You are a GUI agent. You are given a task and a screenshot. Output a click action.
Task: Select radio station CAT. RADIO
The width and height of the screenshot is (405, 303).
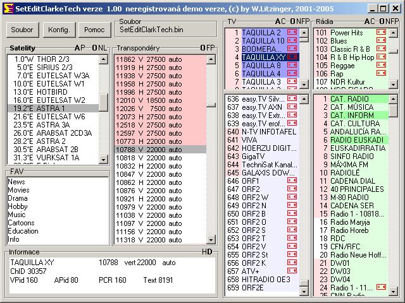[351, 98]
